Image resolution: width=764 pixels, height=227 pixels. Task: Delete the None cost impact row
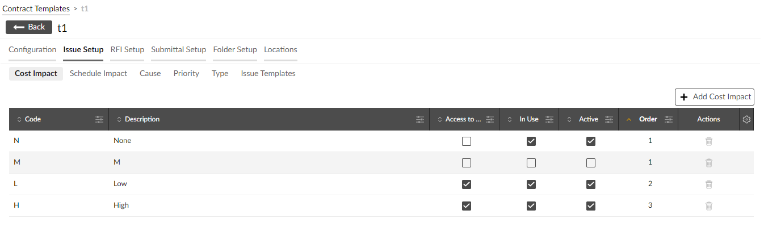pos(708,141)
